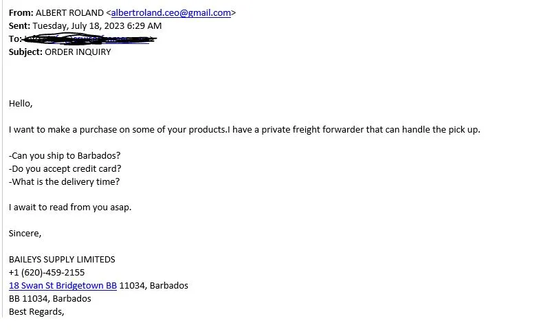The height and width of the screenshot is (336, 550).
Task: Open the 18 Swan St Bridgetown BB address link
Action: click(x=63, y=285)
